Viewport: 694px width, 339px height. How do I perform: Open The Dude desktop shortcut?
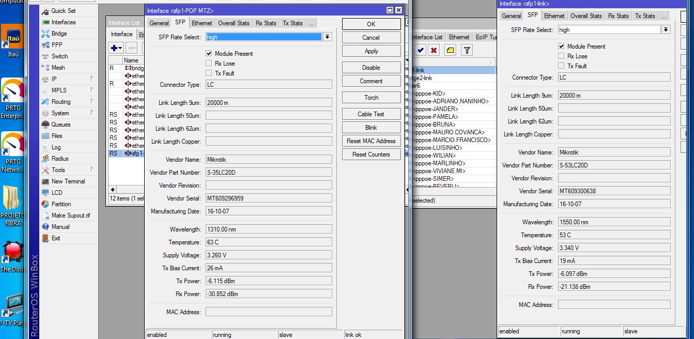coord(13,256)
